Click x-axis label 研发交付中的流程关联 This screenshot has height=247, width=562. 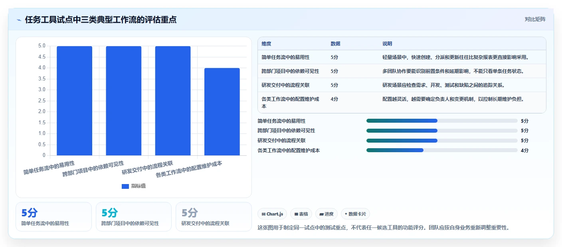click(x=147, y=168)
